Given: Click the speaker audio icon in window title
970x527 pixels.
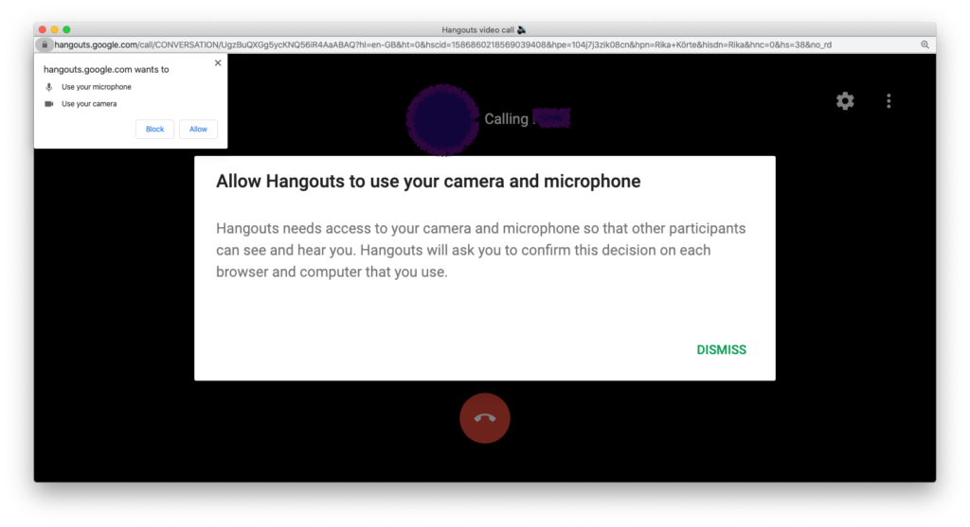Looking at the screenshot, I should [x=522, y=29].
